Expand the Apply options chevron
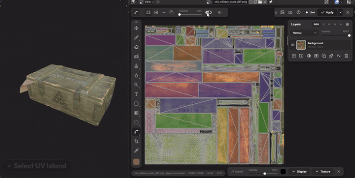 coord(341,12)
